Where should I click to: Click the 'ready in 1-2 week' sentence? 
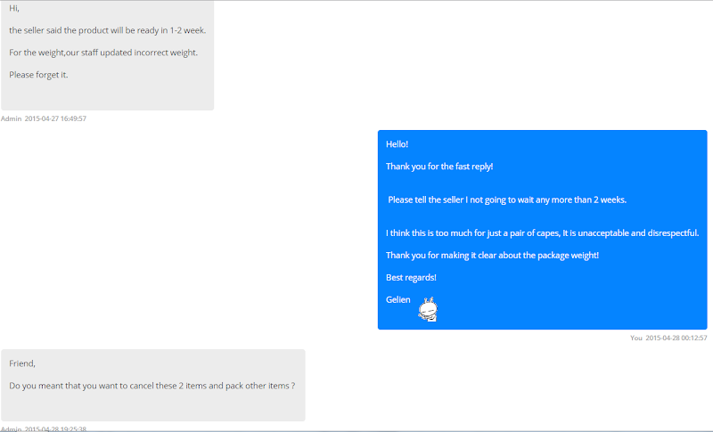(107, 30)
